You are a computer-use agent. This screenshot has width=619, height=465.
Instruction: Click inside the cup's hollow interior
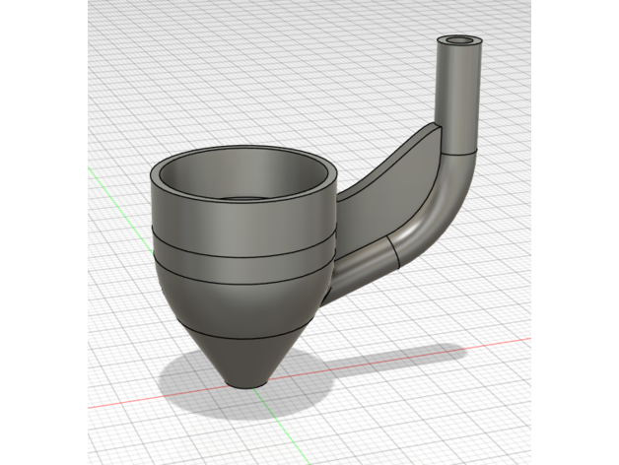246,180
